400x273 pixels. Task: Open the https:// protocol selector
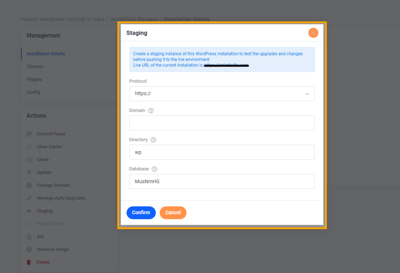tap(222, 94)
